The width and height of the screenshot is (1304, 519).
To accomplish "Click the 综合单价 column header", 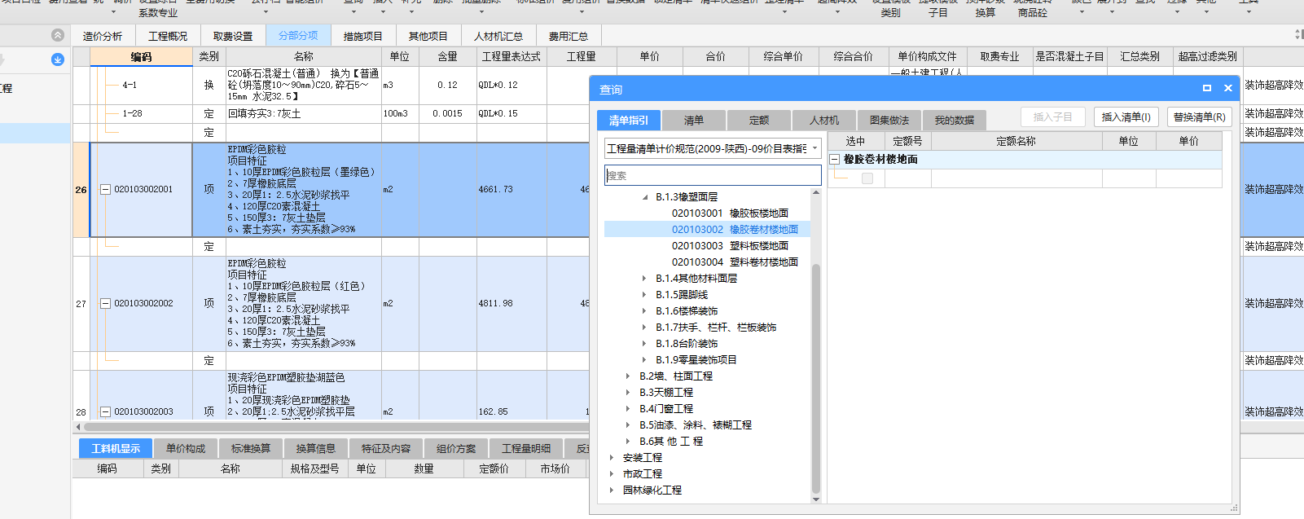I will pyautogui.click(x=784, y=56).
